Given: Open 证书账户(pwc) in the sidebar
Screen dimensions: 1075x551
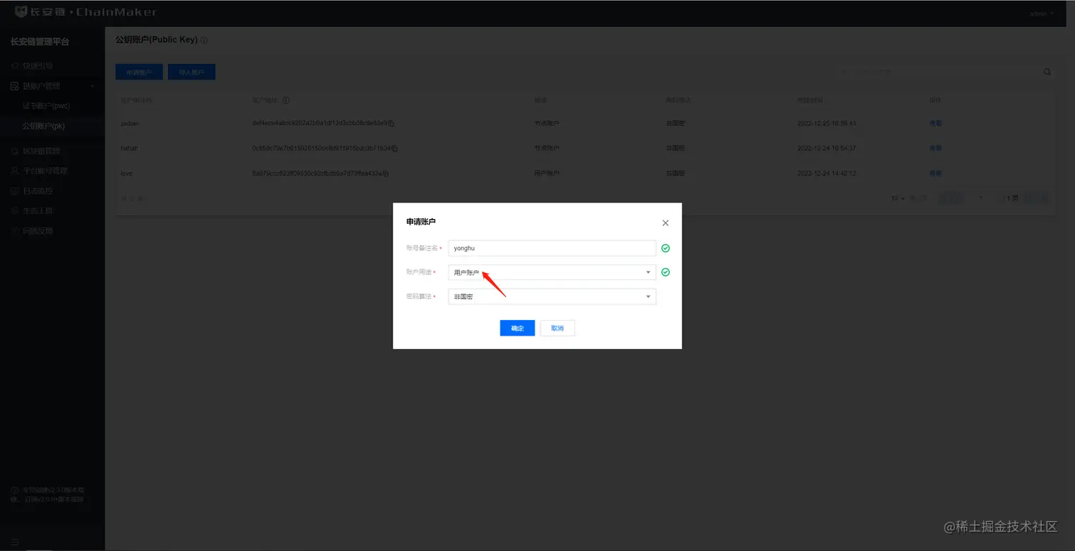Looking at the screenshot, I should click(x=46, y=106).
